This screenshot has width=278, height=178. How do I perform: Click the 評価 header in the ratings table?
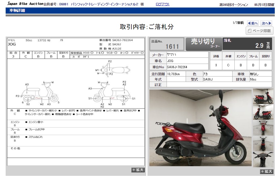coord(216,56)
